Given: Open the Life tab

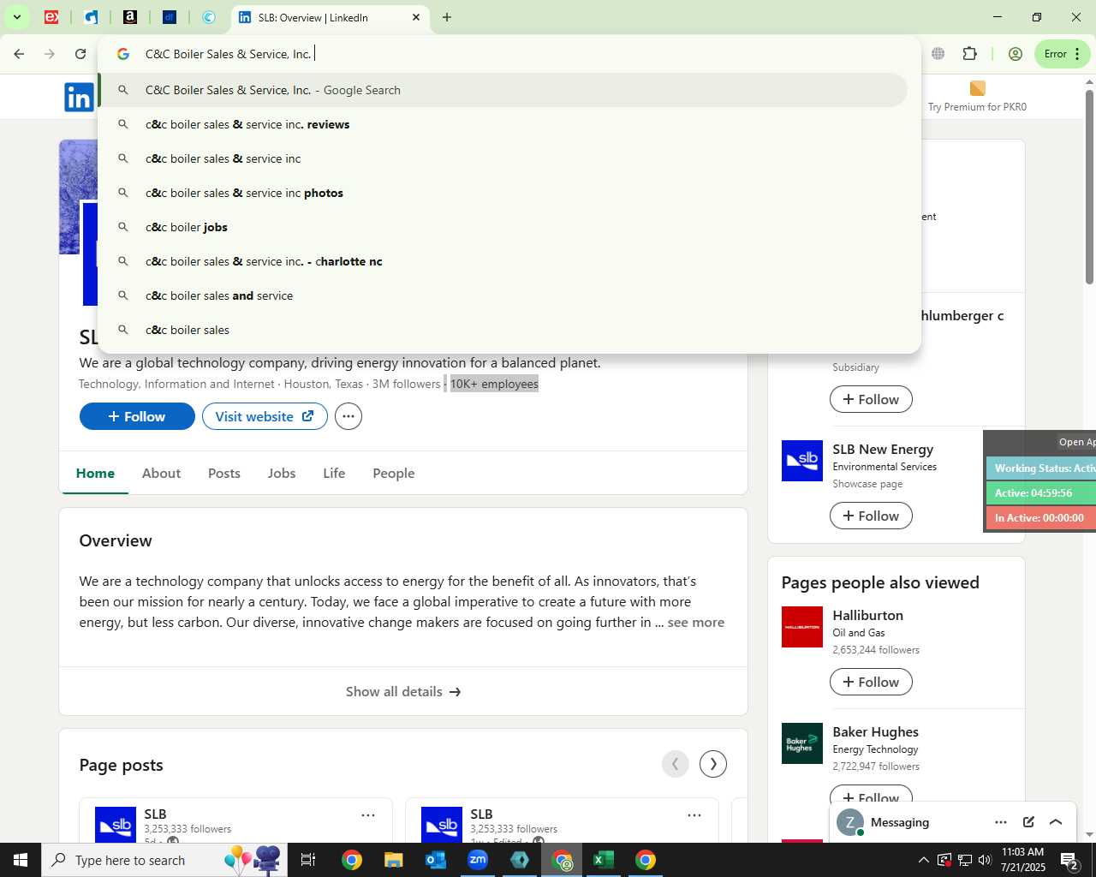Looking at the screenshot, I should pos(334,473).
